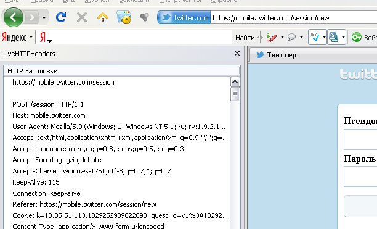Select the Accept-Encoding: gzip,deflate line

point(57,160)
